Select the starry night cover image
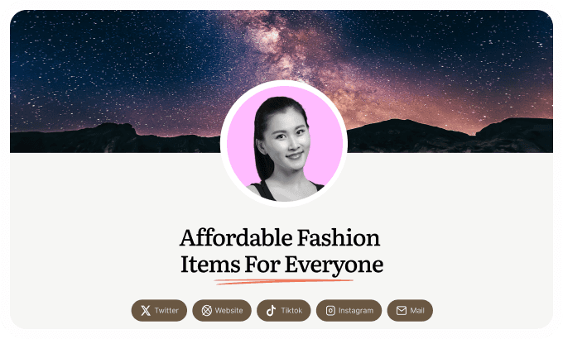Image resolution: width=563 pixels, height=339 pixels. [281, 81]
